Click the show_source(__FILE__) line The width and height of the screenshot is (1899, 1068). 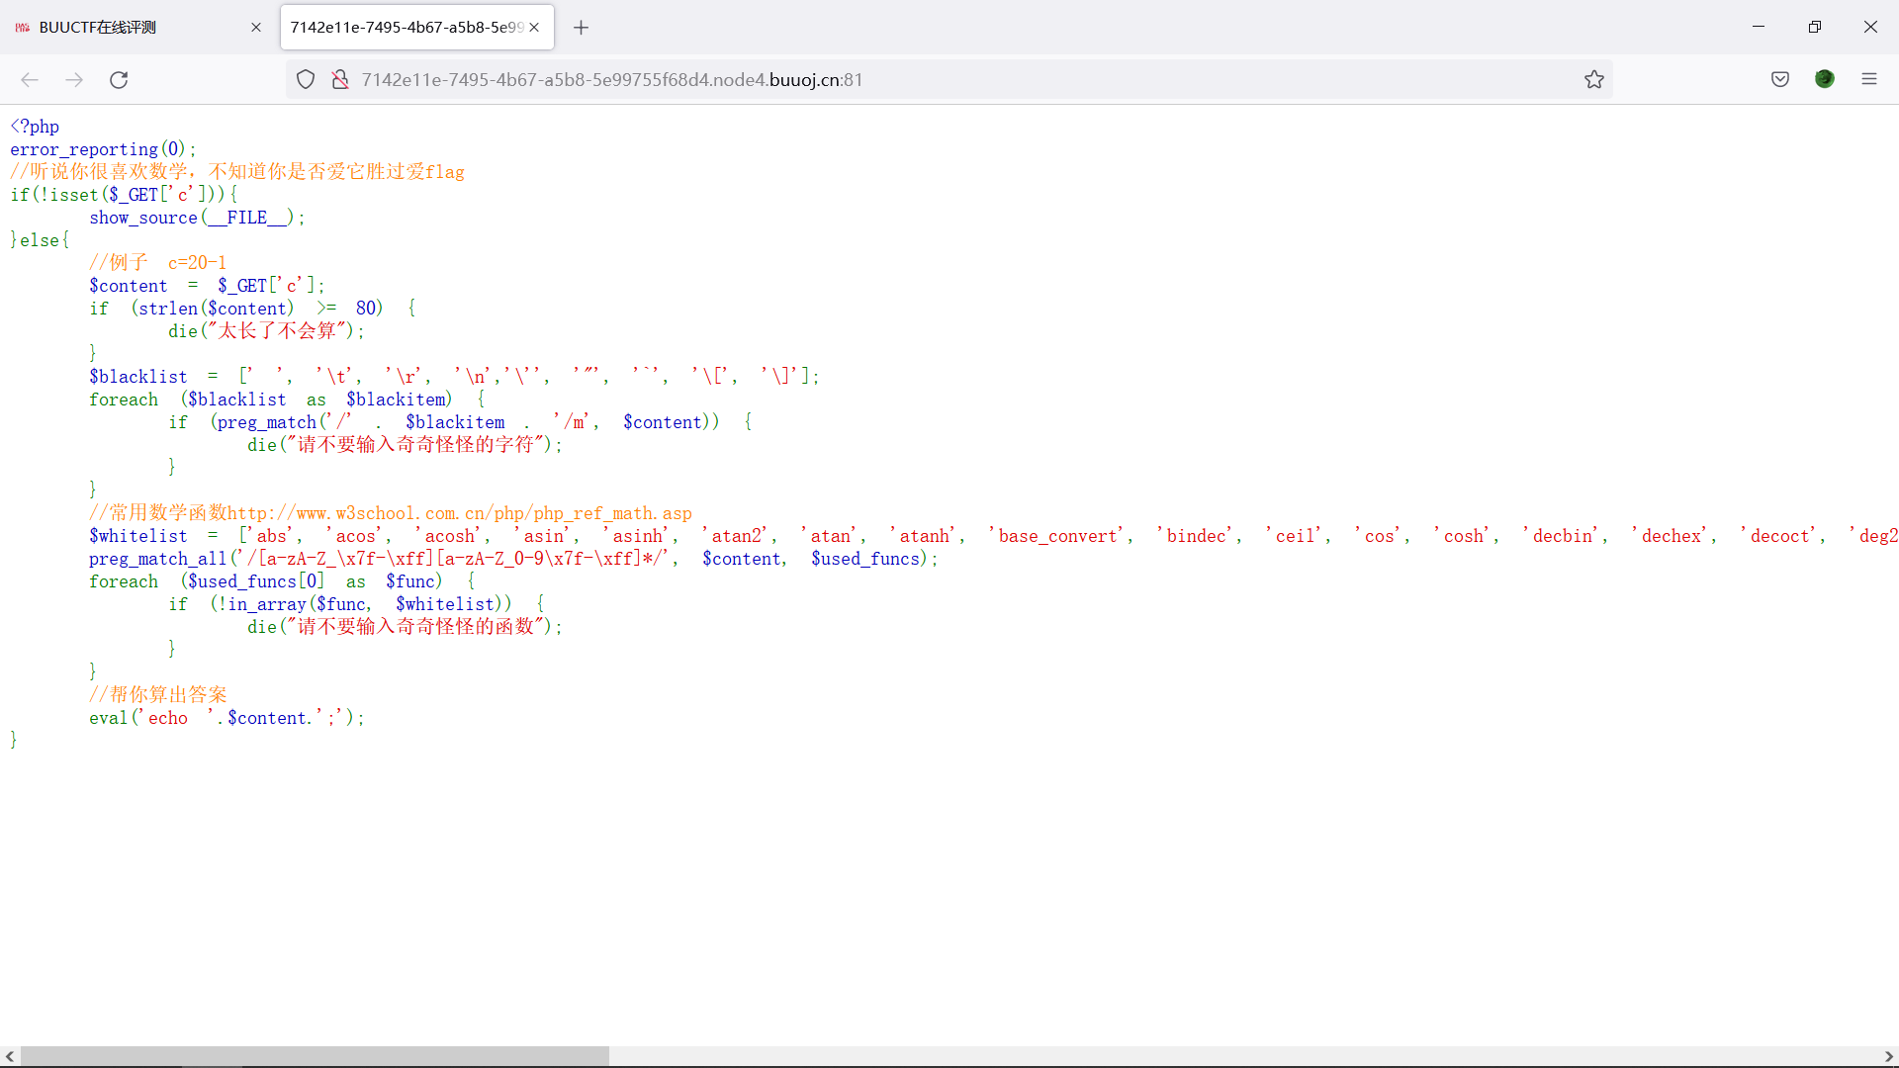[197, 218]
